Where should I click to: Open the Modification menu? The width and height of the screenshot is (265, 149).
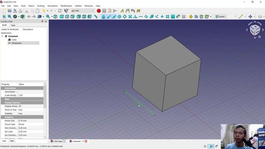(x=66, y=6)
